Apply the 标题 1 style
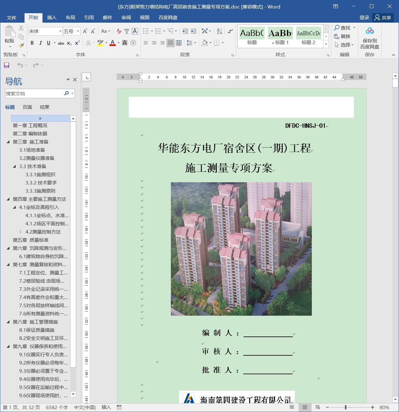 (280, 37)
